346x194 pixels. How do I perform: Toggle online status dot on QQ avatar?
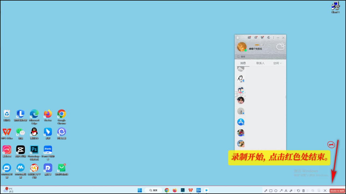click(245, 50)
